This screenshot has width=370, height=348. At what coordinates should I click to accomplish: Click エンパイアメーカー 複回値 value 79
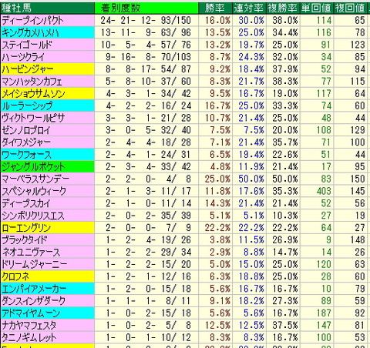click(x=360, y=289)
